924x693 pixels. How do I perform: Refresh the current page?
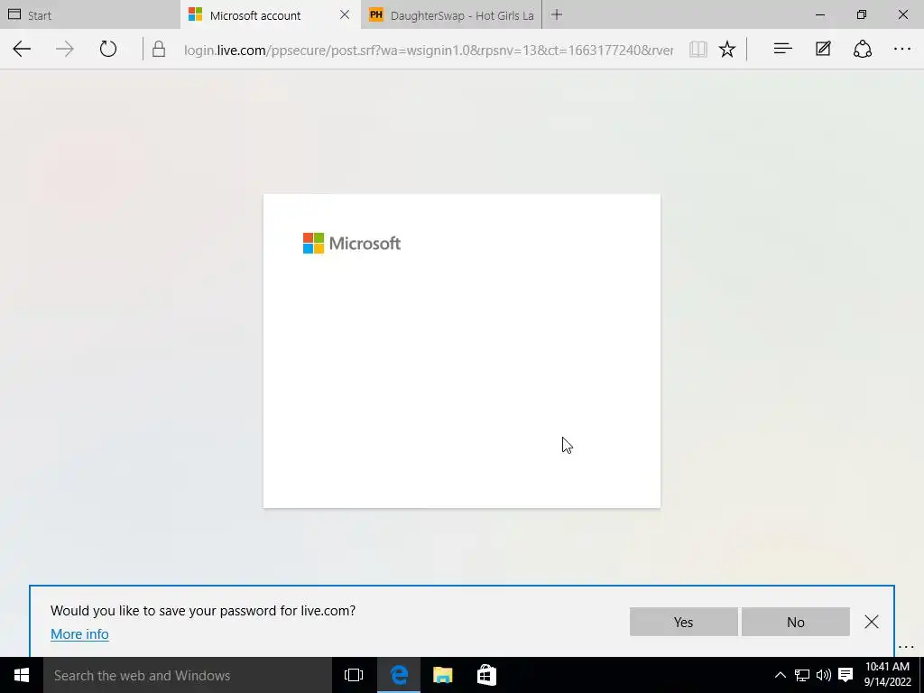click(x=108, y=49)
